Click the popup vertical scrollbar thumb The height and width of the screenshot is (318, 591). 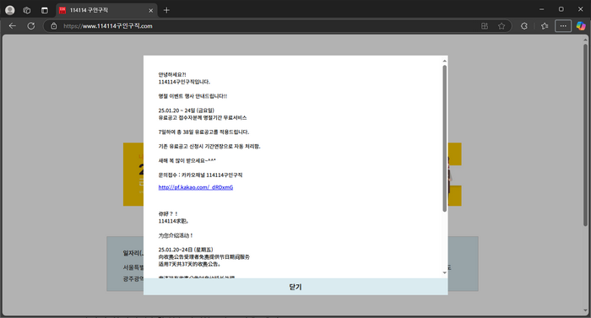pos(445,138)
